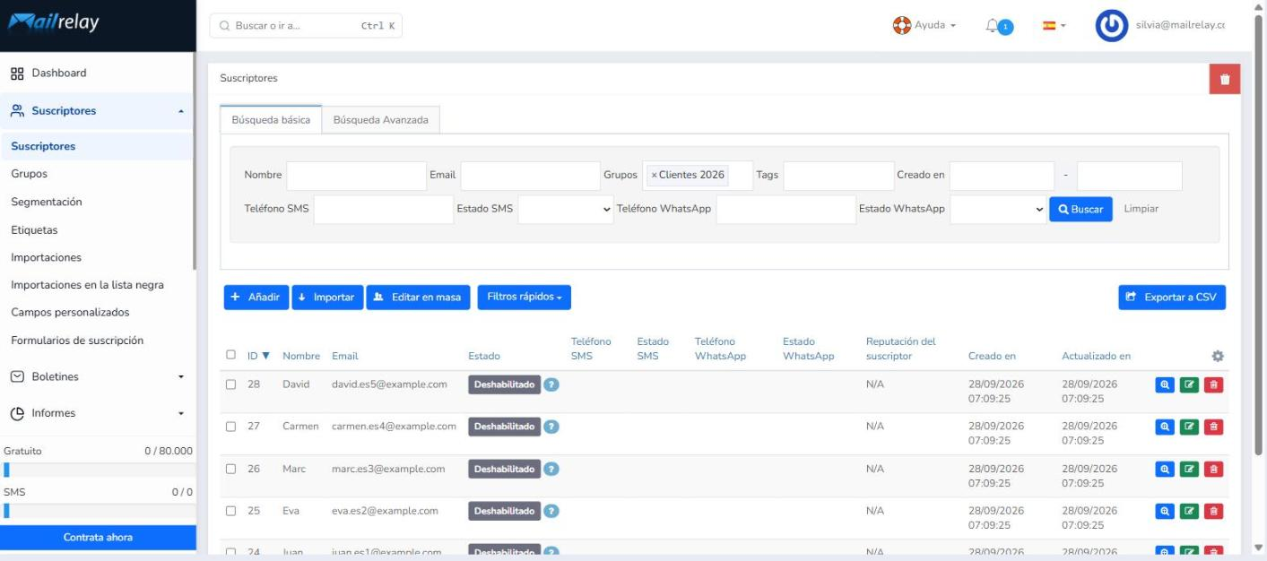Open Segmentación in the sidebar
Image resolution: width=1267 pixels, height=561 pixels.
click(x=47, y=203)
